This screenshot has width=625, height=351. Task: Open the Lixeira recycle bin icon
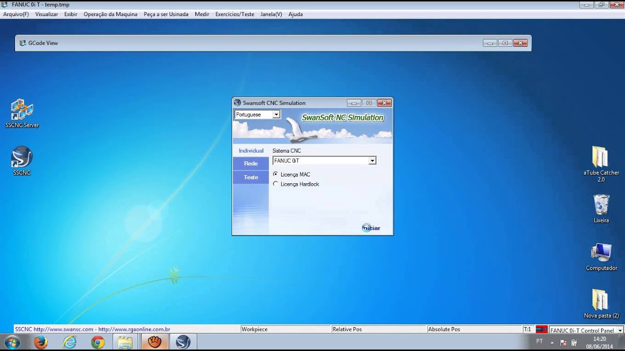coord(601,209)
